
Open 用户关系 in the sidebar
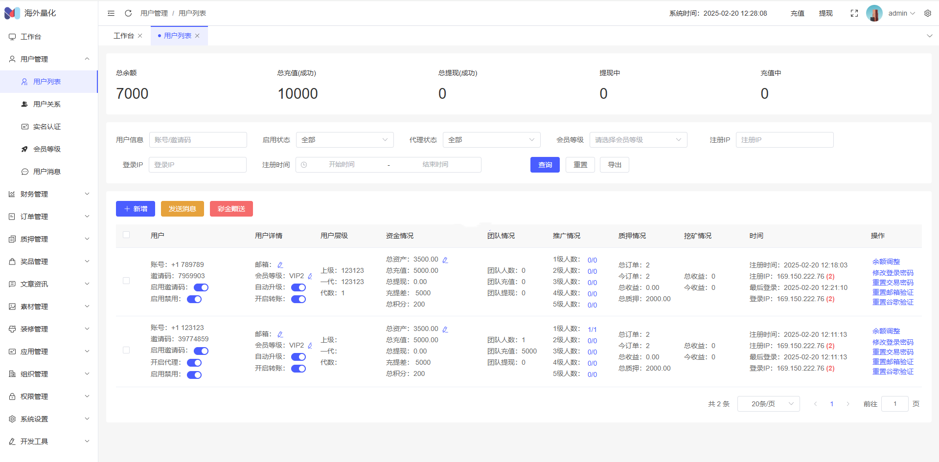coord(47,104)
